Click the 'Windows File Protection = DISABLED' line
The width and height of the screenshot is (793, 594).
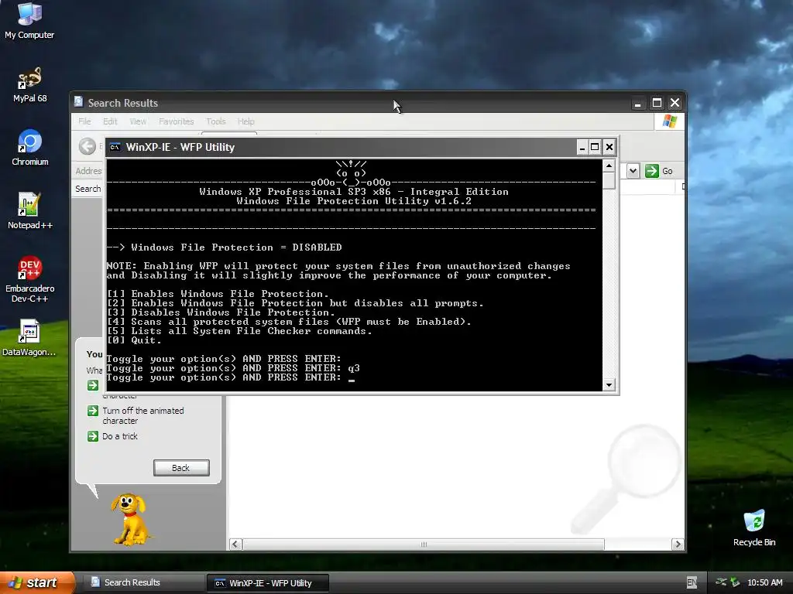pos(224,247)
